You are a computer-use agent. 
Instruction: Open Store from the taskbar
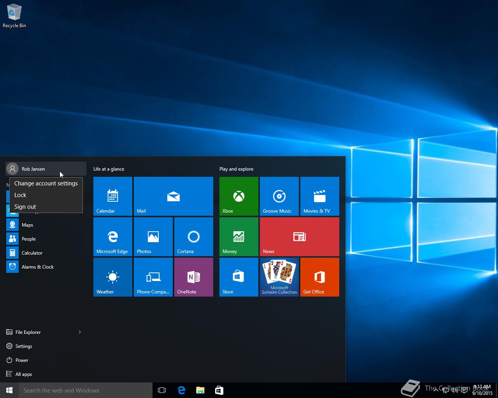[x=219, y=390]
